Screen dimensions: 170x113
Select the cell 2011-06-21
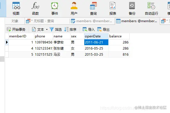(x=96, y=42)
